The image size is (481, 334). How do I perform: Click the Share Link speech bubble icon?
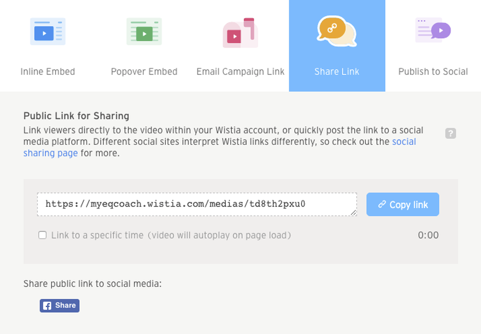click(x=337, y=31)
